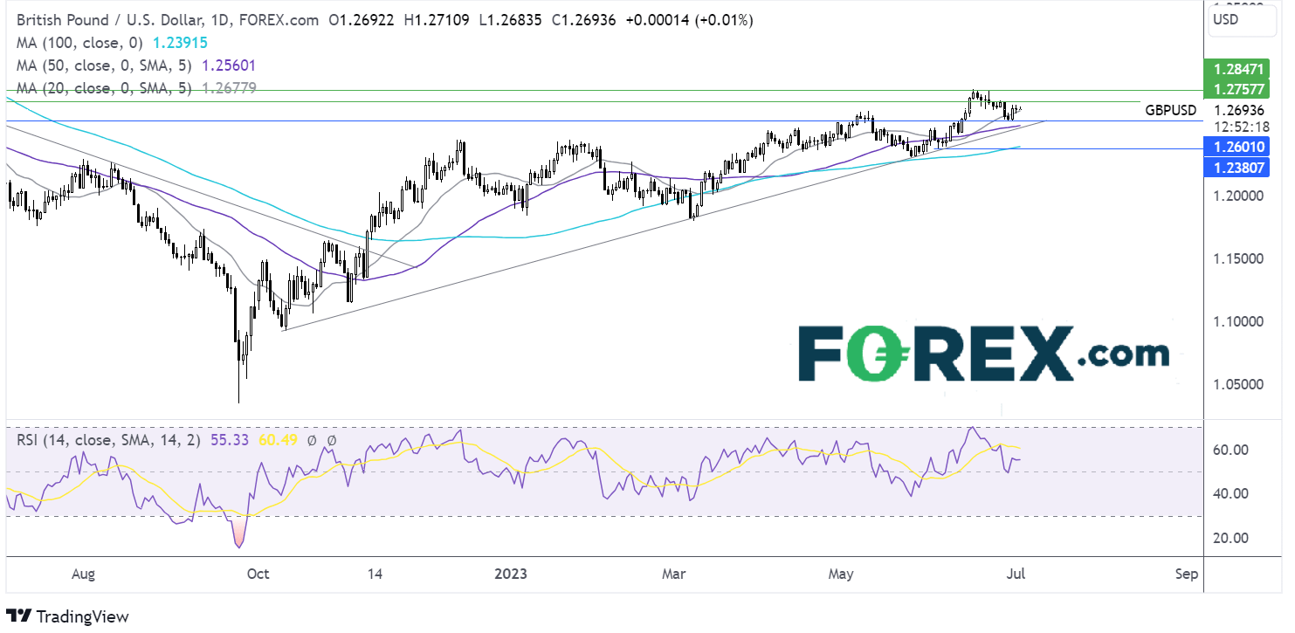The height and width of the screenshot is (633, 1295).
Task: Select the MA (20, close, 0, SMA, 5) label
Action: (x=102, y=88)
